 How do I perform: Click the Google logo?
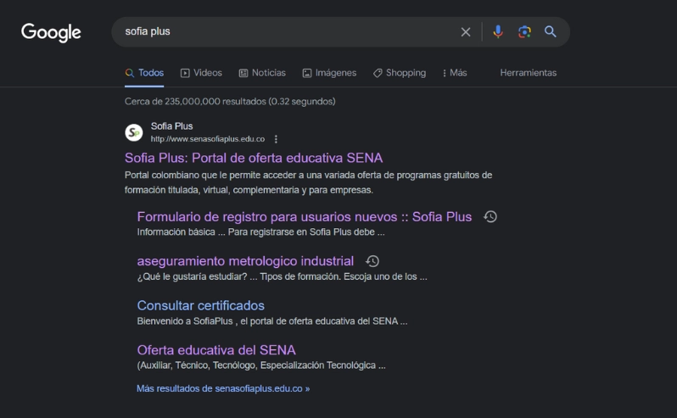[51, 32]
